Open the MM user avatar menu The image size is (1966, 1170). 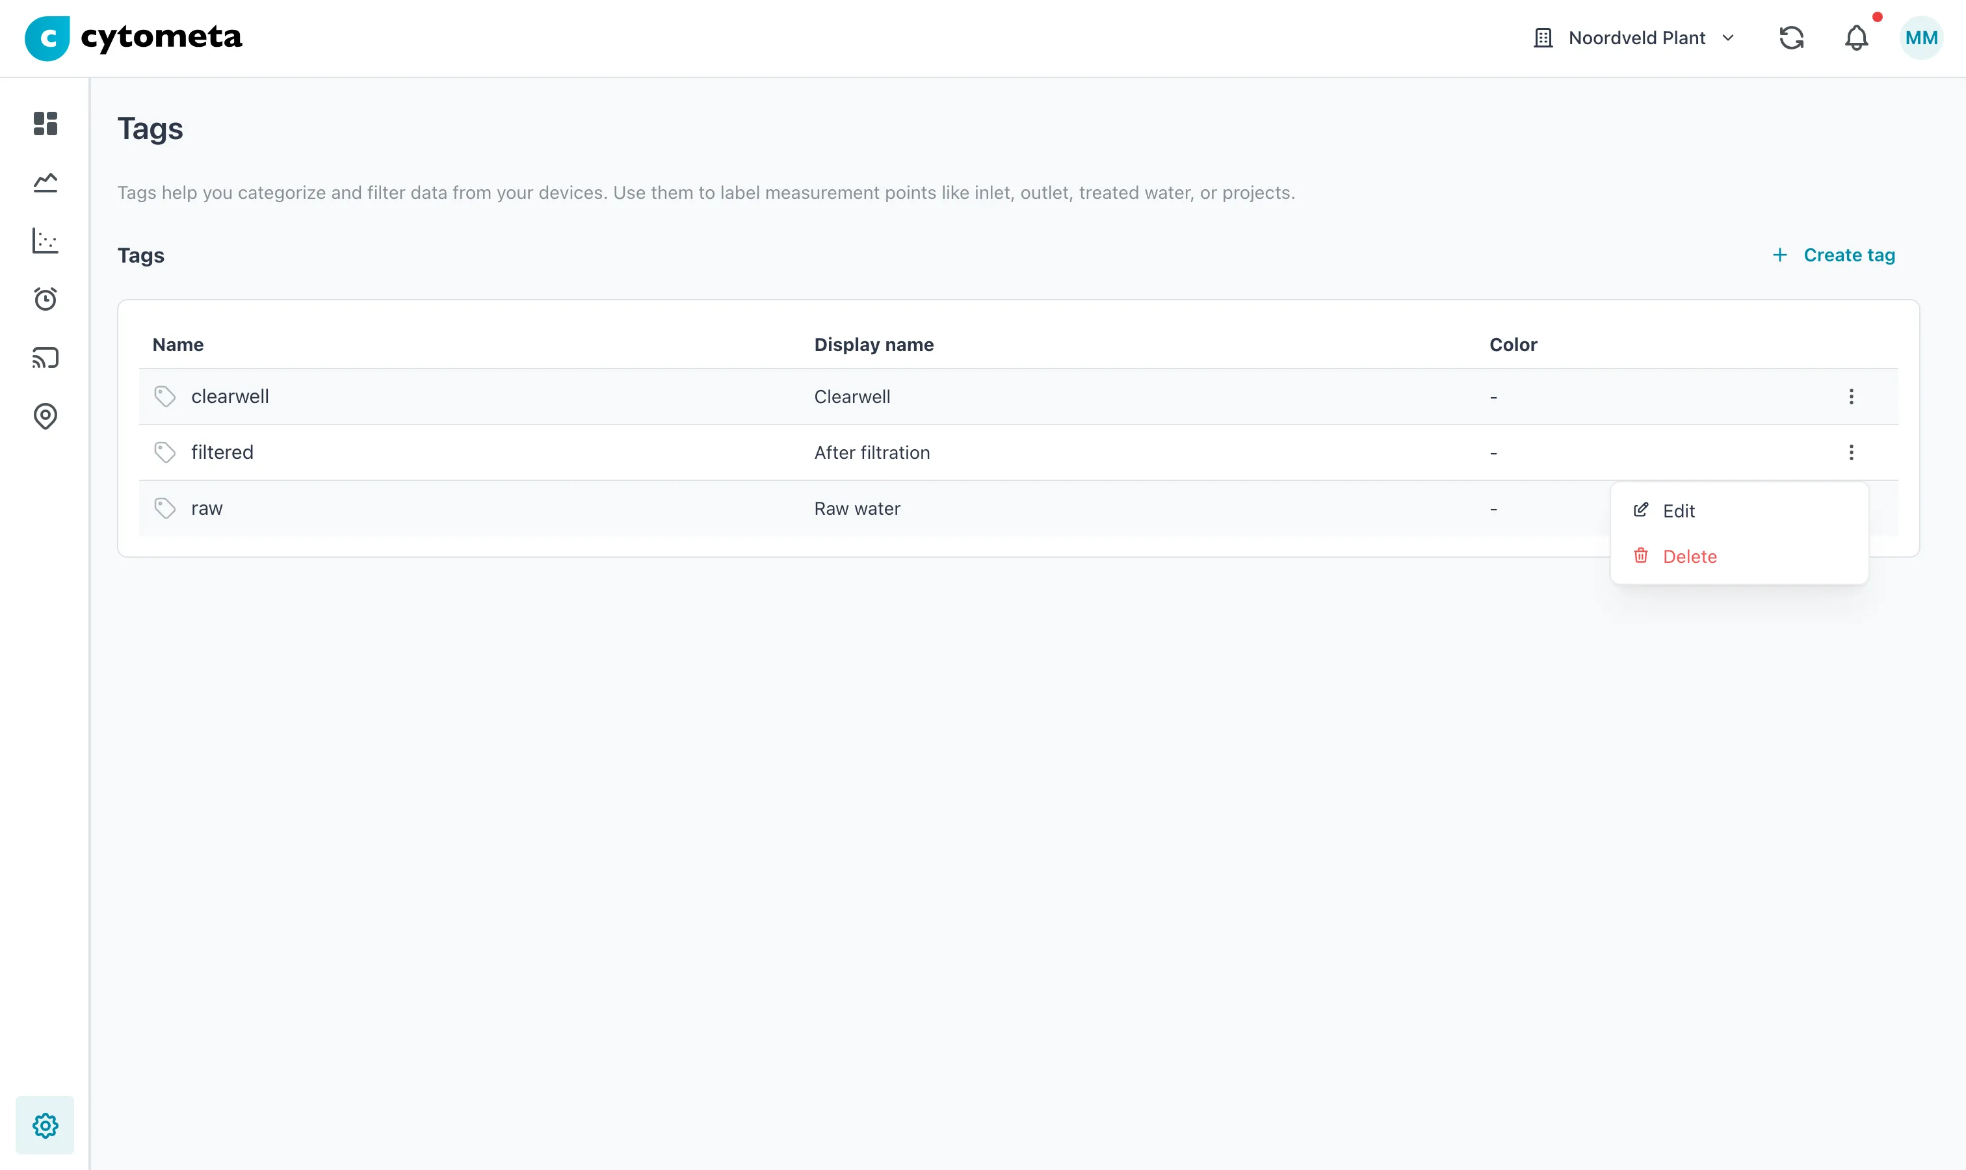tap(1921, 38)
